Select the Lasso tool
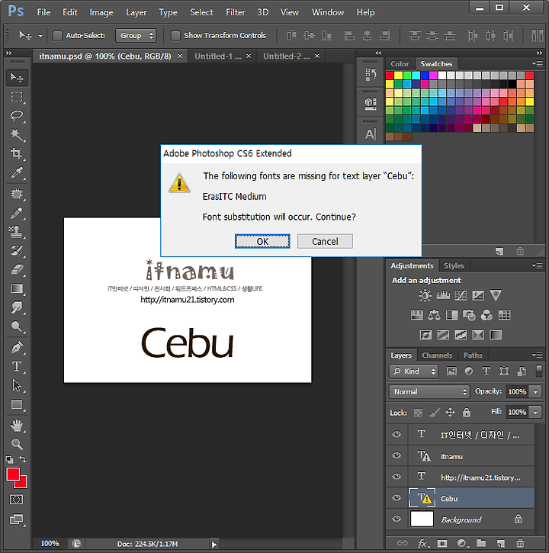549x553 pixels. pos(17,116)
